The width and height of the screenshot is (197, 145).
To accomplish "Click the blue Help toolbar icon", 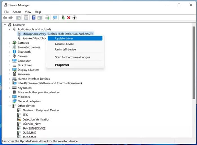I will 33,18.
